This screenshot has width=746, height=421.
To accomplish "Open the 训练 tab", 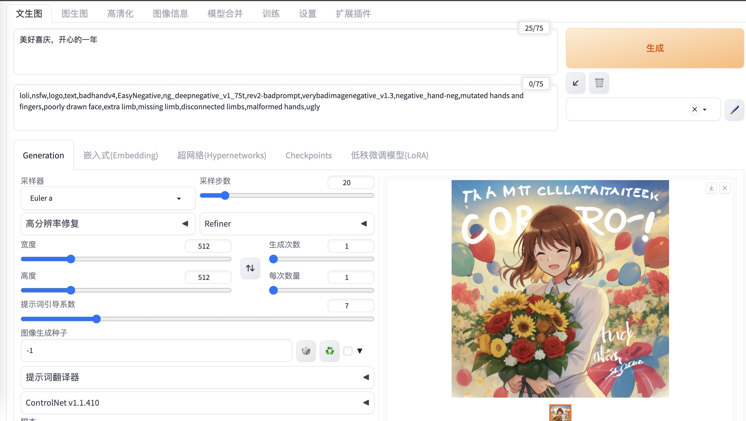I will [x=271, y=13].
